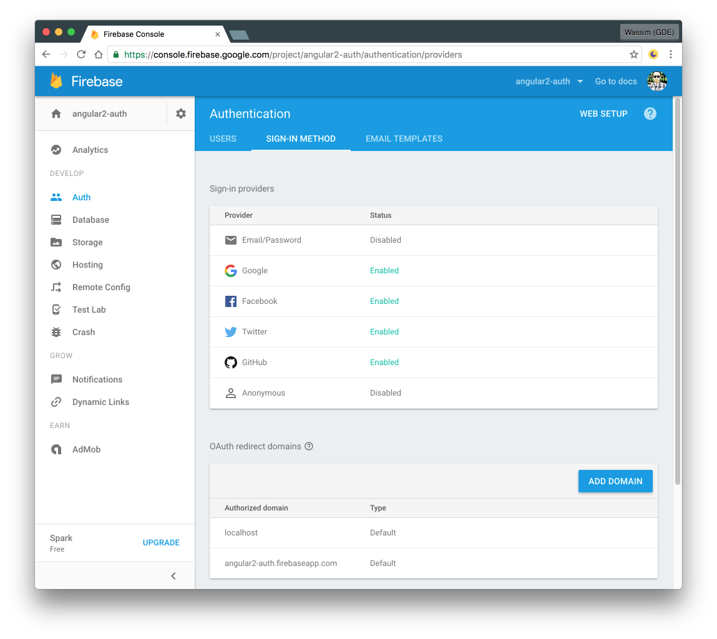717x639 pixels.
Task: Open the new tab button
Action: pos(239,35)
